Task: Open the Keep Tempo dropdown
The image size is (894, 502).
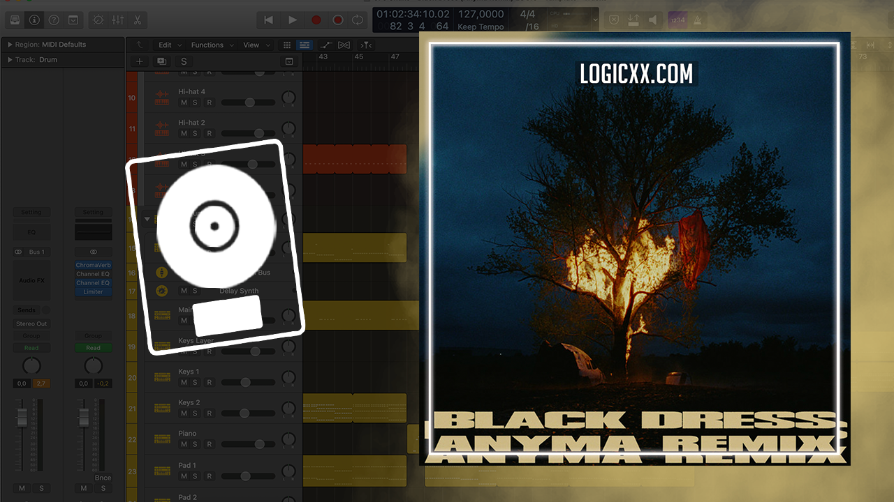Action: (x=481, y=26)
